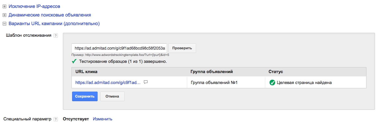Click the Сохранить button
Screen dimensions: 381x127
[85, 96]
